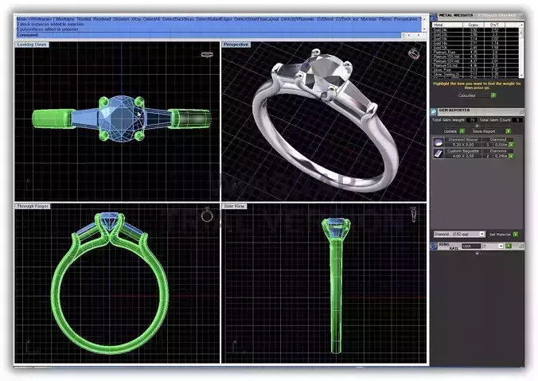
Task: Click the green Ring Rail go button
Action: point(508,246)
